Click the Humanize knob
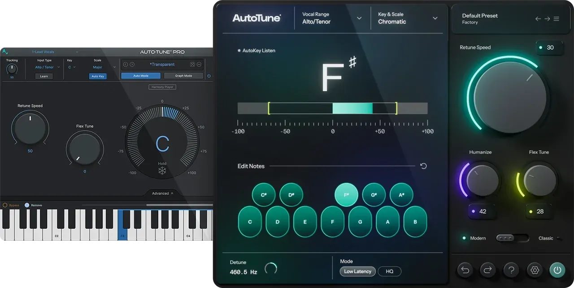The width and height of the screenshot is (574, 288). 483,181
